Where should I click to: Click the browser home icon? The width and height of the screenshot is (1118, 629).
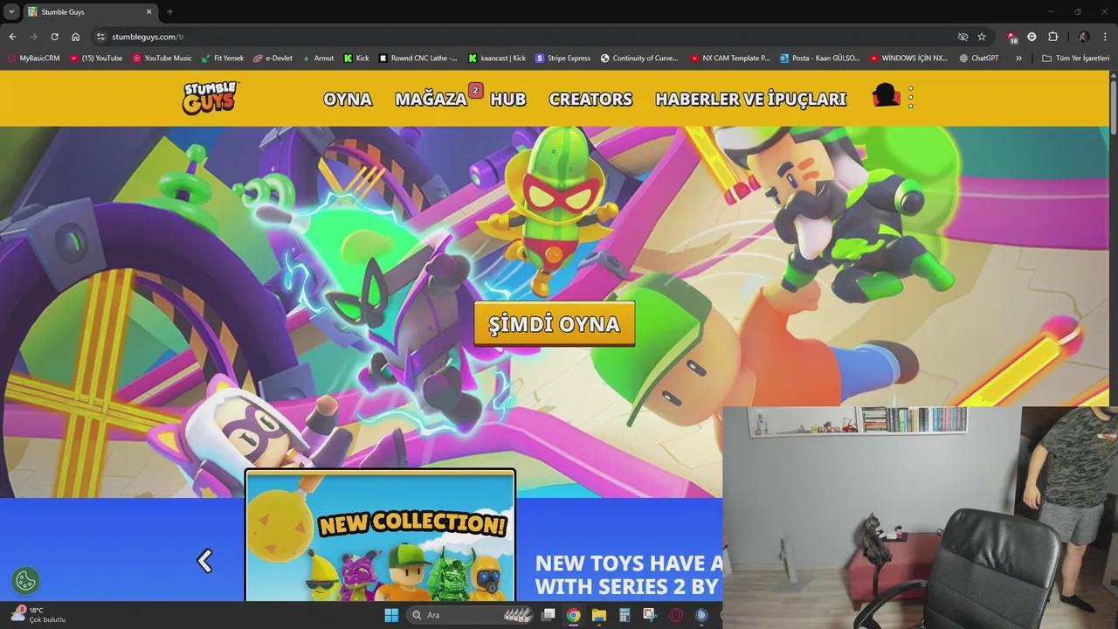coord(76,37)
